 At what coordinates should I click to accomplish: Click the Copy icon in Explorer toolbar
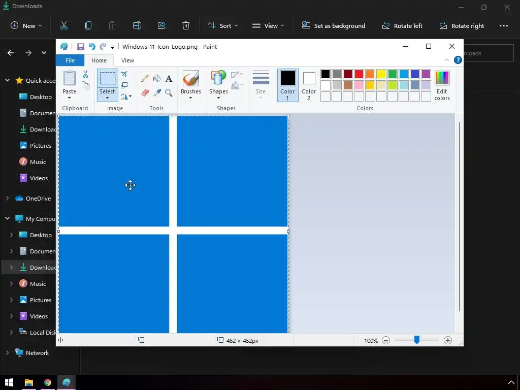point(88,25)
